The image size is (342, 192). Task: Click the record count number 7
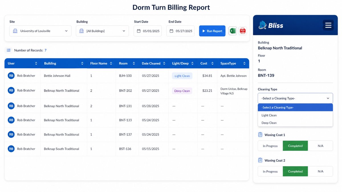click(46, 50)
